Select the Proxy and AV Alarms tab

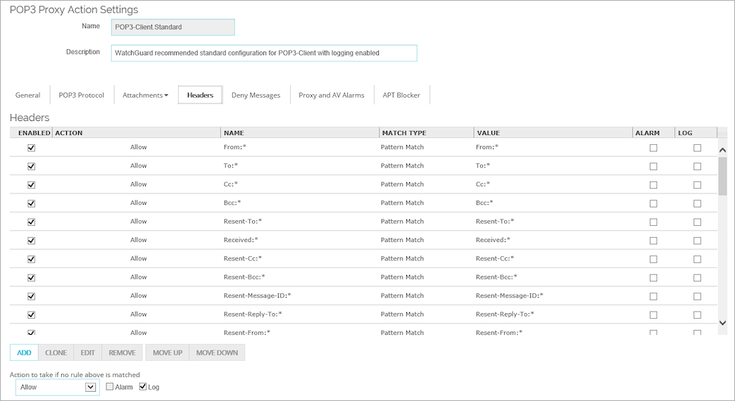331,95
